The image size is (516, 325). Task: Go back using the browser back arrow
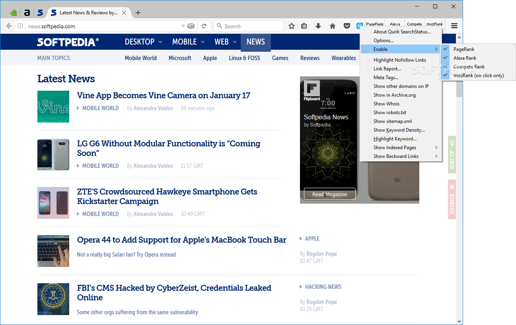point(9,26)
